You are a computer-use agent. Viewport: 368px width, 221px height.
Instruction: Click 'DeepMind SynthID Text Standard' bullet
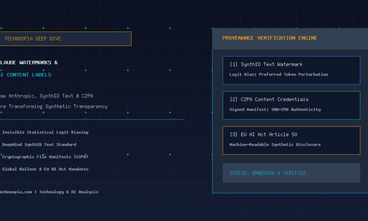pyautogui.click(x=39, y=144)
